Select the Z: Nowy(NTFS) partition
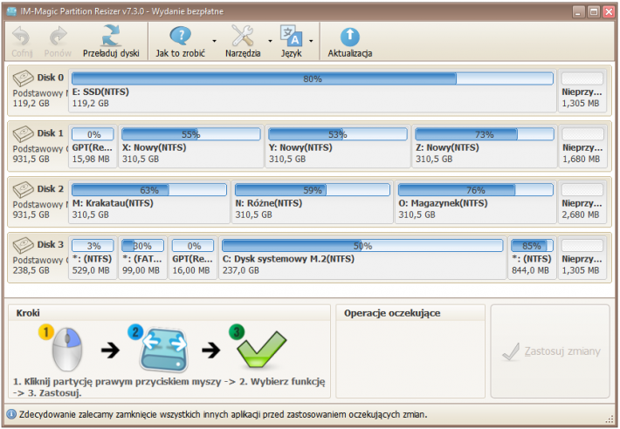The image size is (620, 429). click(x=485, y=146)
